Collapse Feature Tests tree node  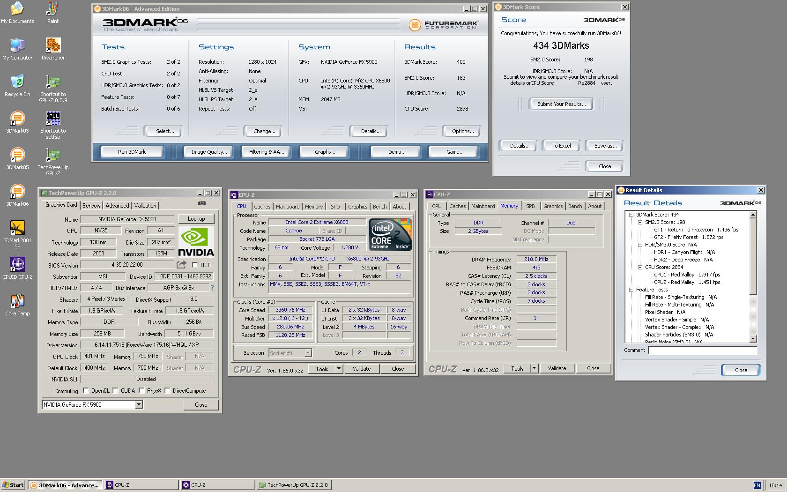(x=631, y=290)
